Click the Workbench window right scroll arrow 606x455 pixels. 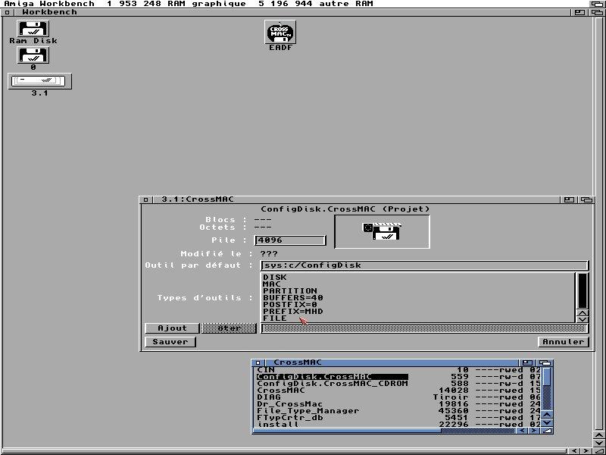(x=585, y=450)
